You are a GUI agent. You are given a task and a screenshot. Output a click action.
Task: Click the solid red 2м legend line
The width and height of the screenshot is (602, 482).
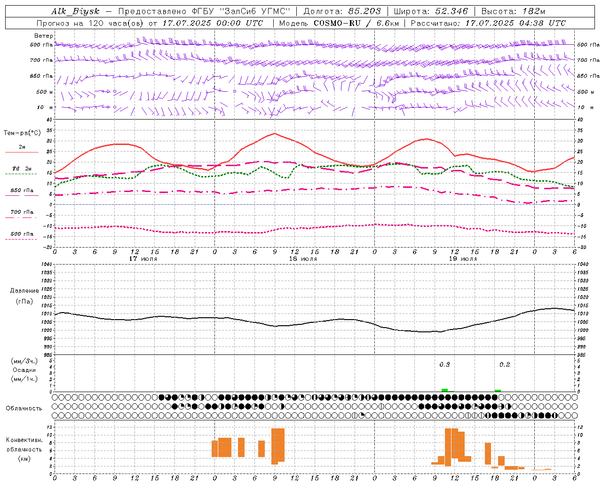pyautogui.click(x=22, y=153)
